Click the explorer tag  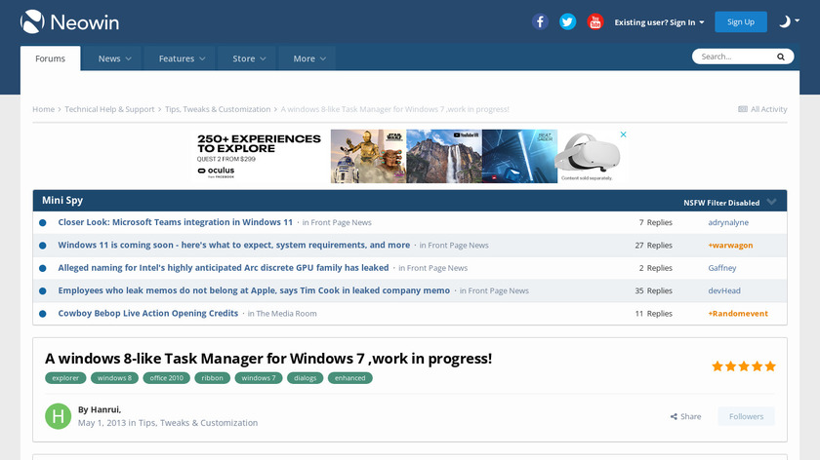pos(65,378)
